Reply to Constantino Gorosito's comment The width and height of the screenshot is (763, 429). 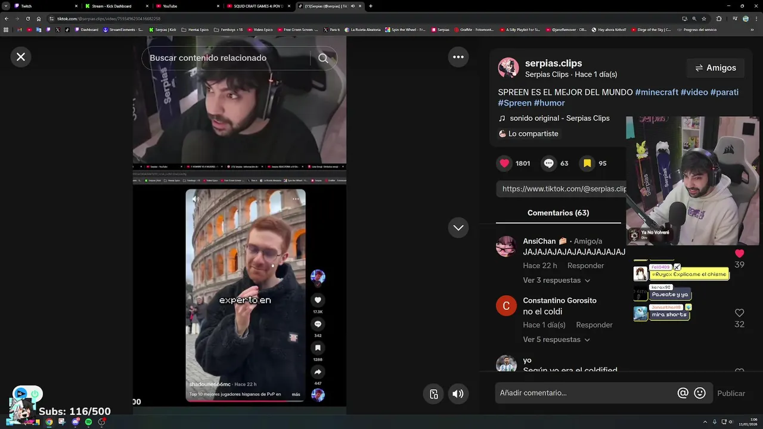click(594, 325)
